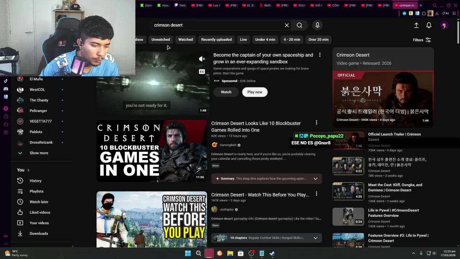Click the GX corner icon in the sidebar

click(6, 236)
